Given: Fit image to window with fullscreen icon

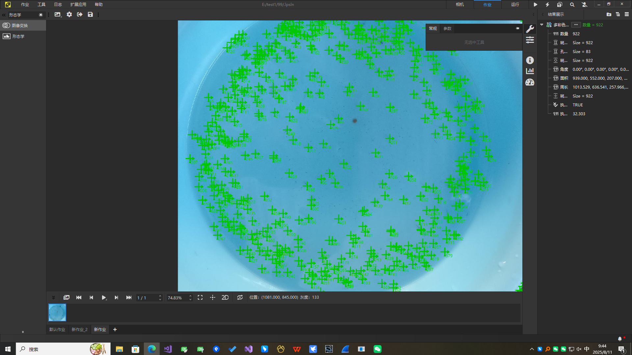Looking at the screenshot, I should [200, 297].
